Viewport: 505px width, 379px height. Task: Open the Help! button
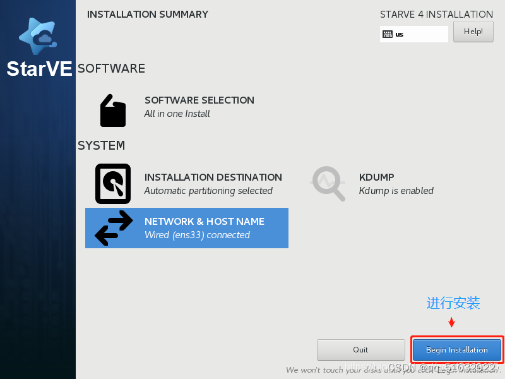pos(473,32)
